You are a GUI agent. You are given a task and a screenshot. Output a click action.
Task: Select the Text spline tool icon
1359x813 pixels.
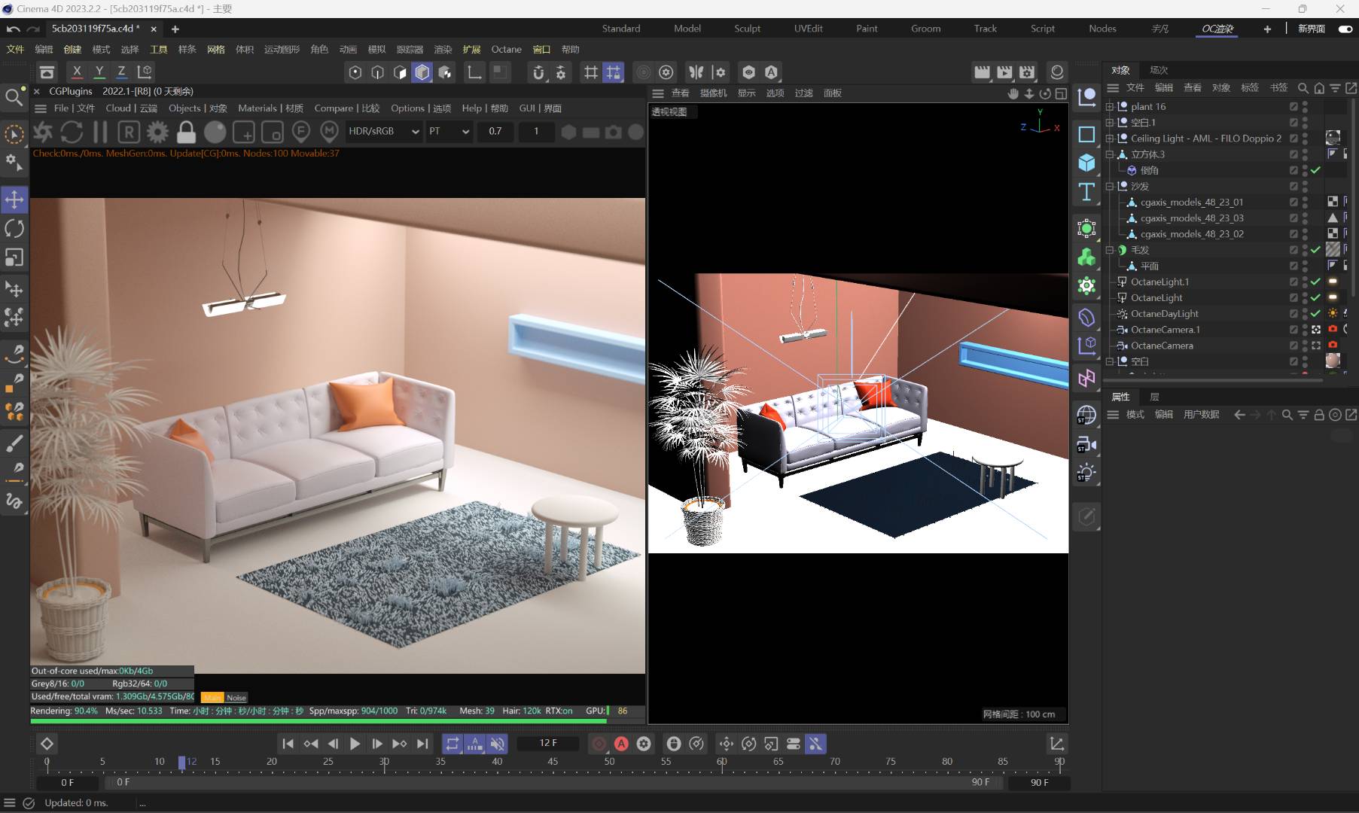tap(1086, 192)
